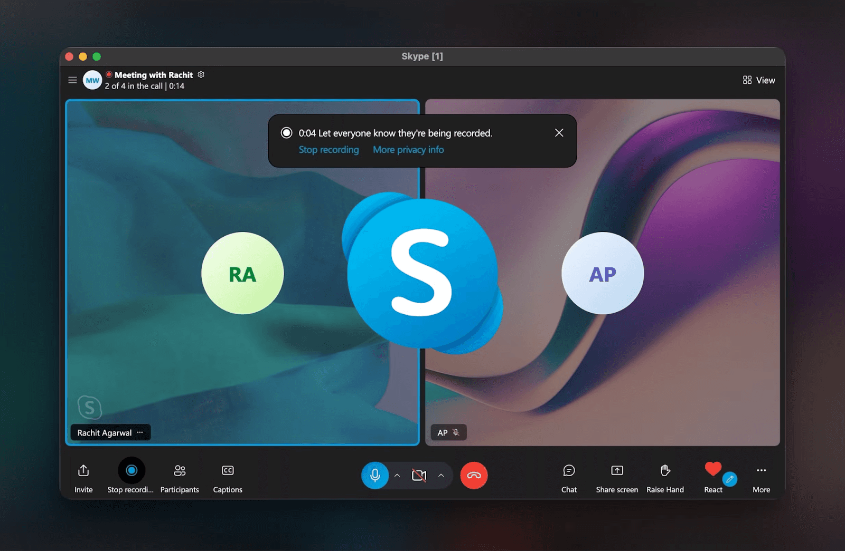Select the AP participant avatar
The image size is (845, 551).
pos(603,273)
